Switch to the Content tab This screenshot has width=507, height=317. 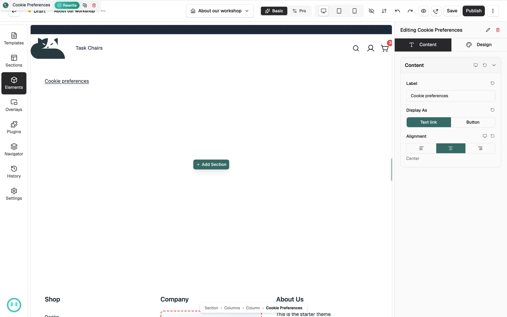[x=423, y=45]
